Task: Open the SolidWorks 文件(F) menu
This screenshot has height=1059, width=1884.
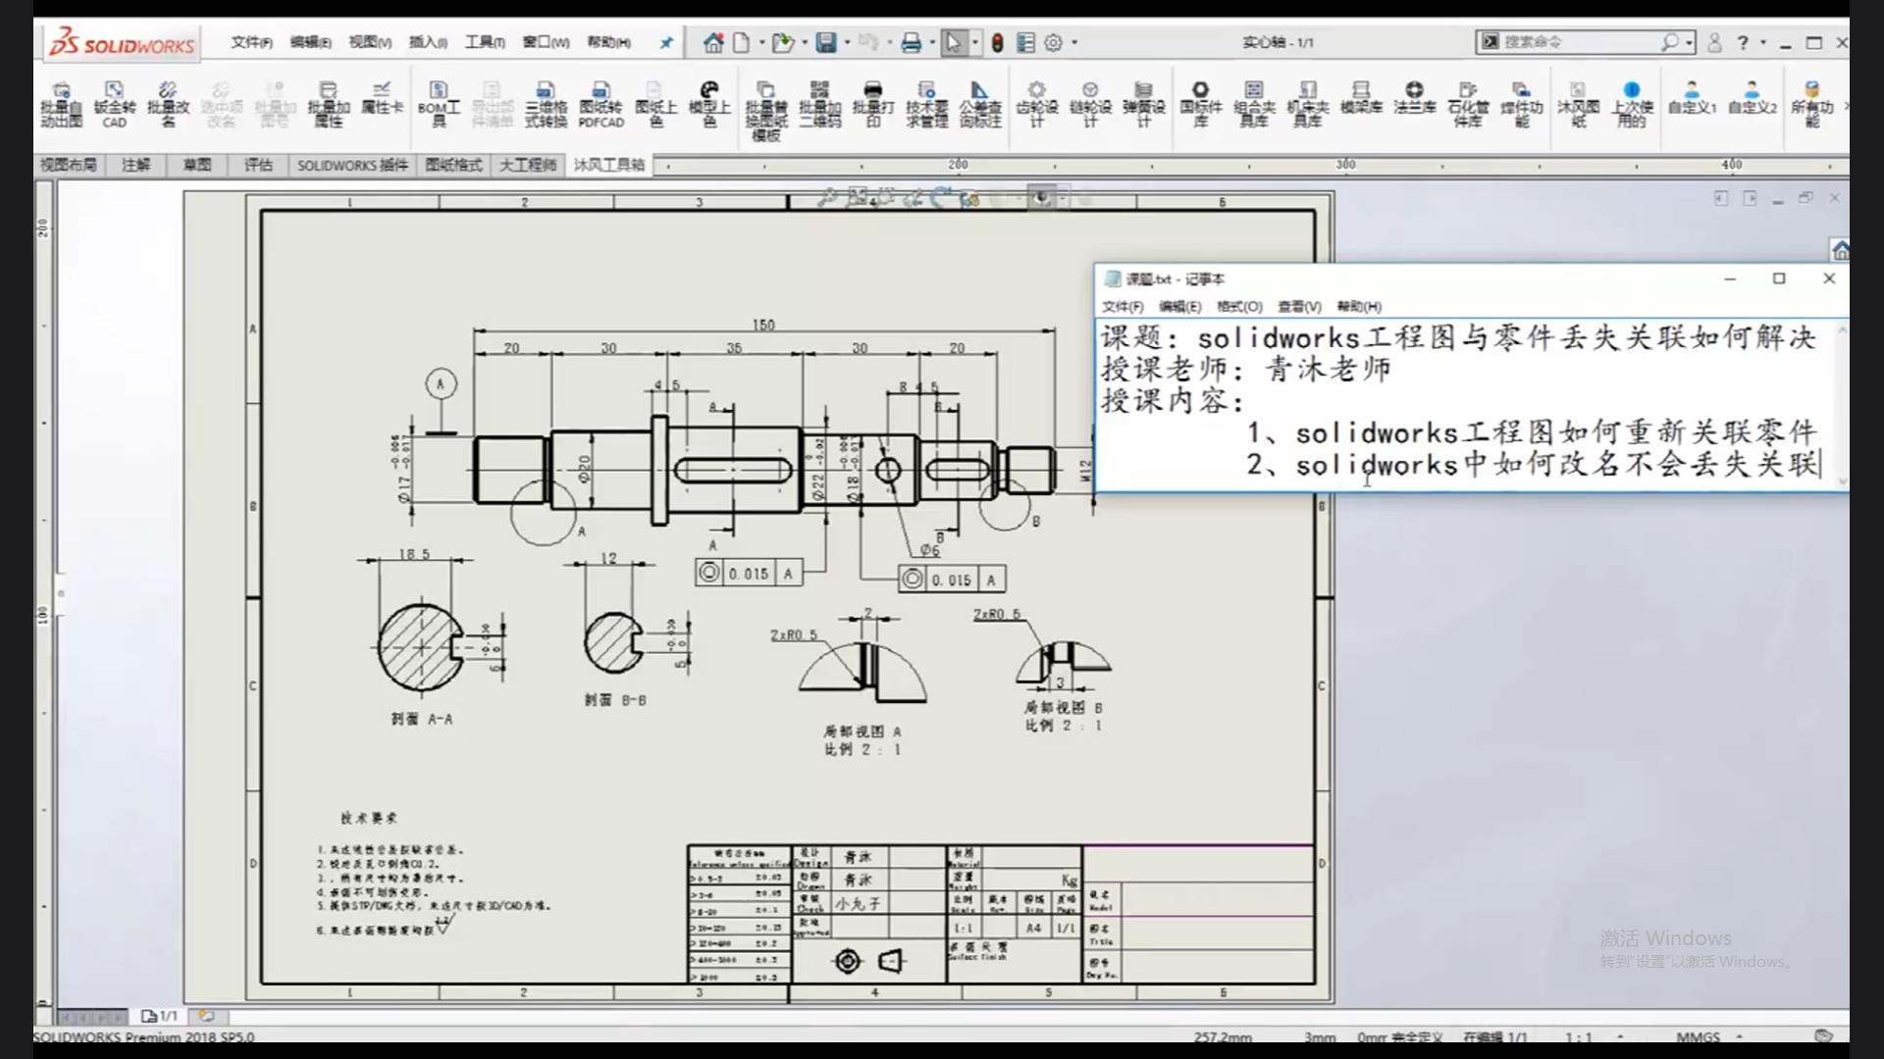Action: [x=251, y=42]
